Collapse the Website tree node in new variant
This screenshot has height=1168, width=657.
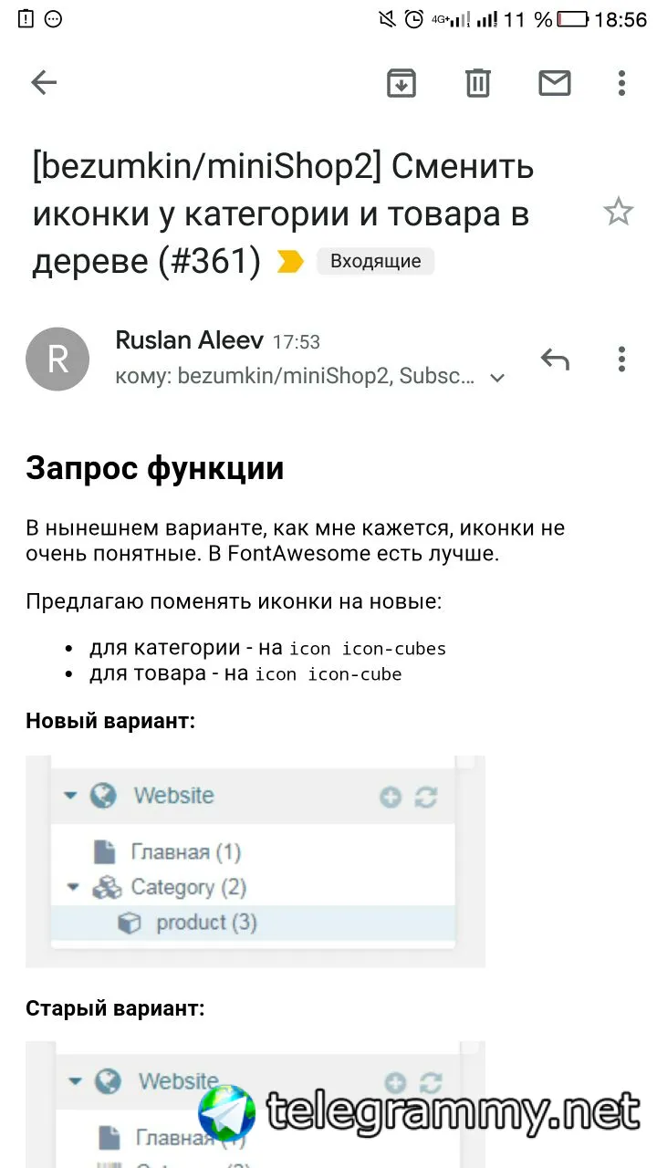tap(70, 796)
